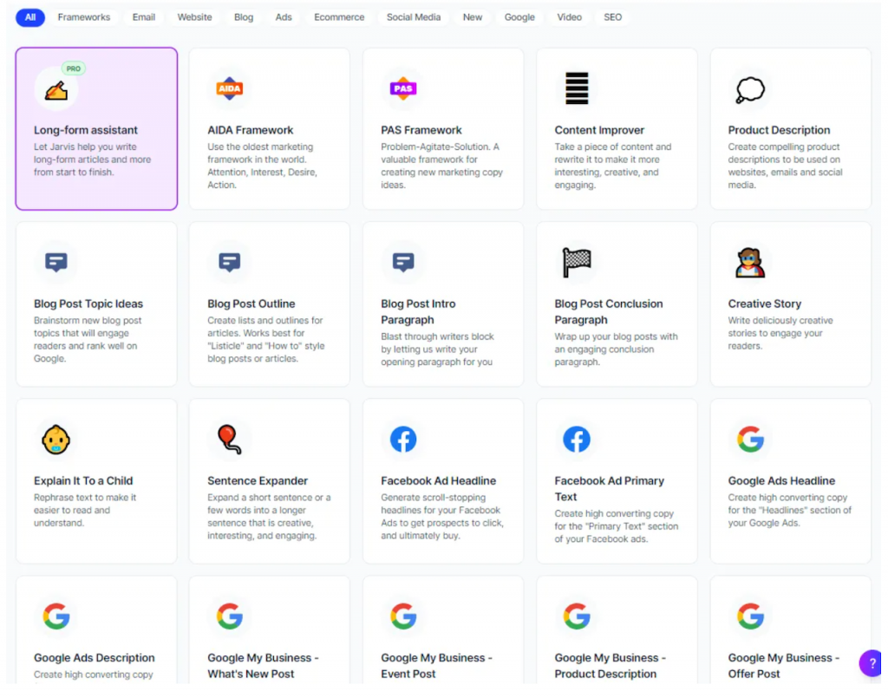Open Google My Business Offer Post title
The image size is (888, 698).
(784, 666)
